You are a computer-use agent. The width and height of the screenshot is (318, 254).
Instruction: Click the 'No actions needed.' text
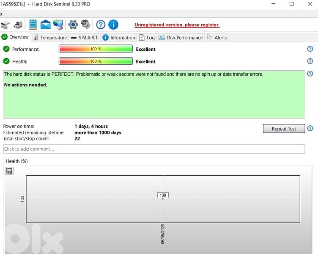tap(25, 85)
